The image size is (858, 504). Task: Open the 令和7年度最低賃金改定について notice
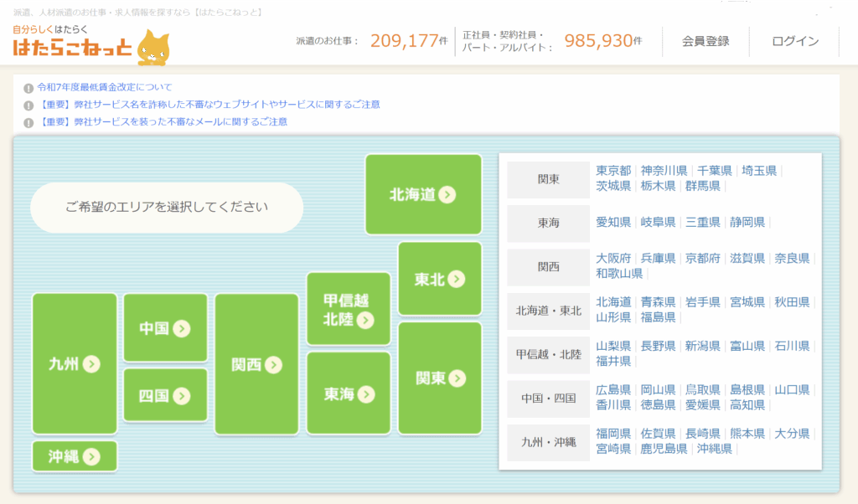click(105, 87)
